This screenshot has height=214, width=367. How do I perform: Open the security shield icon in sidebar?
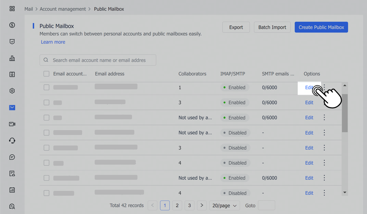click(x=12, y=41)
